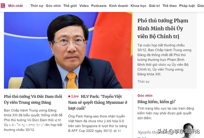Open the 'Đăng kiểm, kiểm gì?' opinion piece

(157, 102)
